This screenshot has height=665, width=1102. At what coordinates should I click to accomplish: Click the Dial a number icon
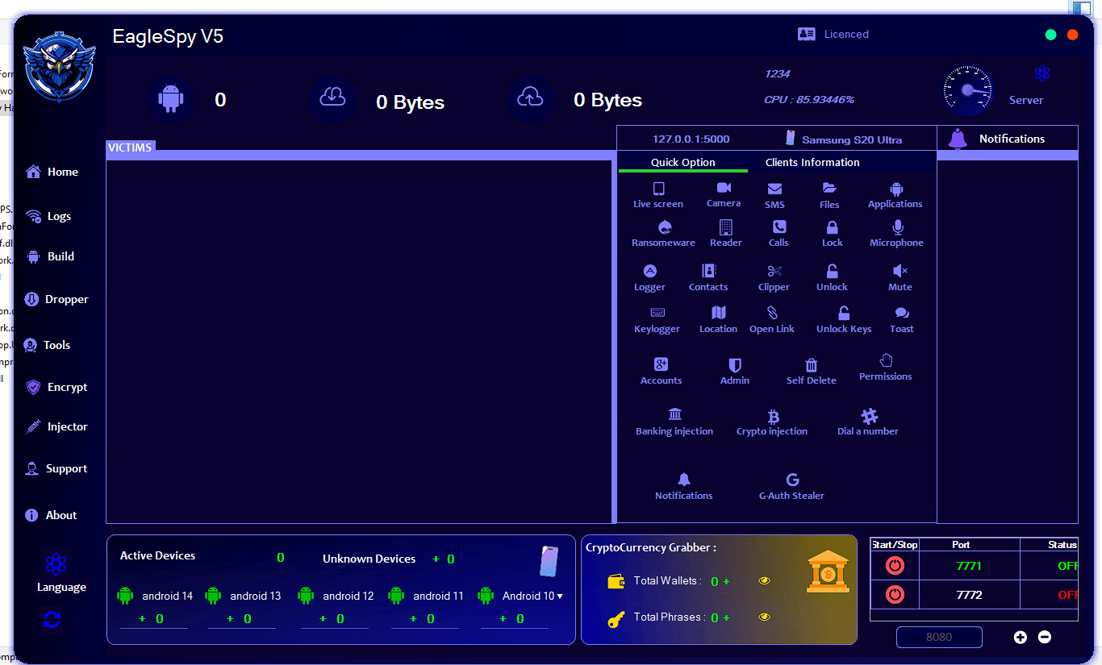[869, 416]
